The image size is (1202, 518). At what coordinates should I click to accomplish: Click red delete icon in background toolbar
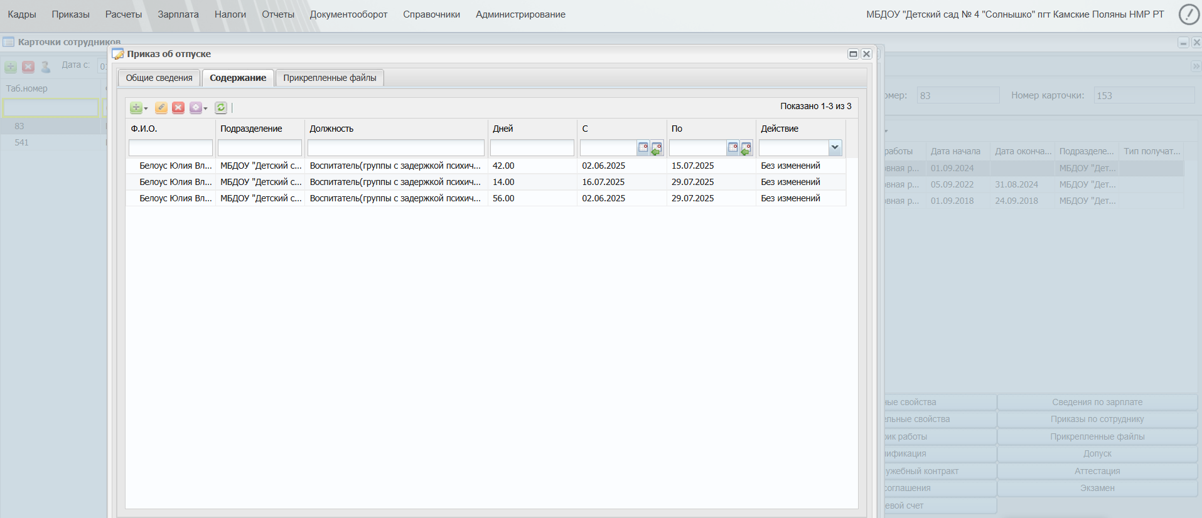[x=28, y=66]
